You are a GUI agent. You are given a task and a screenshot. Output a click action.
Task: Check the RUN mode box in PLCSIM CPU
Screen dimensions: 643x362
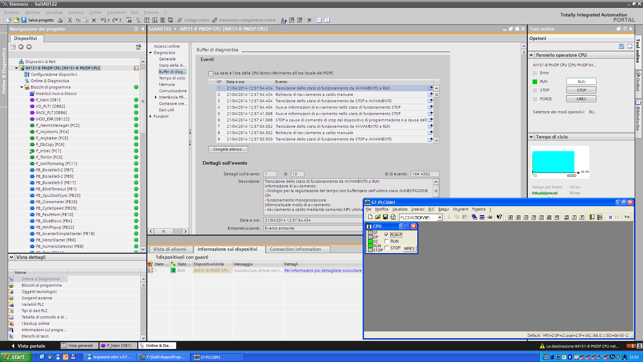click(387, 241)
